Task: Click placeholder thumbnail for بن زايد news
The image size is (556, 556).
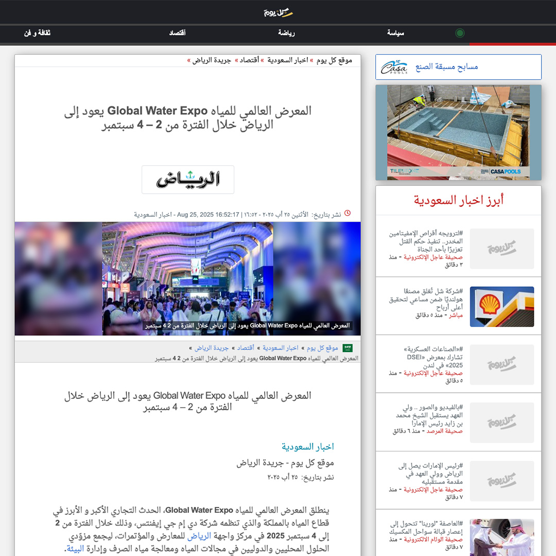Action: coord(502,422)
